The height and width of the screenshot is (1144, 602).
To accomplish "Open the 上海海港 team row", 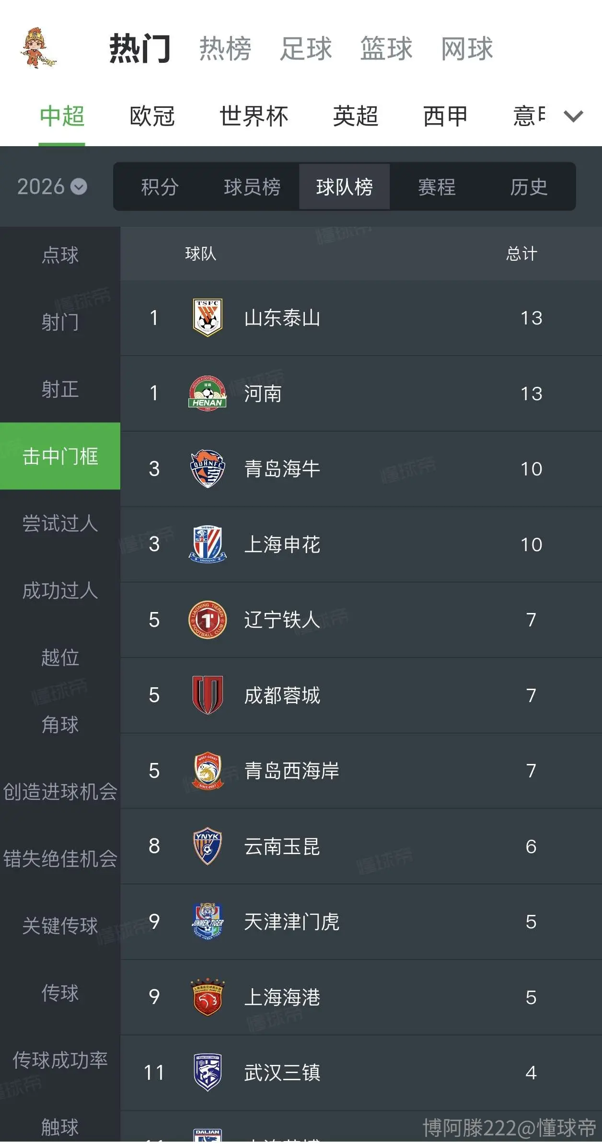I will (x=361, y=997).
